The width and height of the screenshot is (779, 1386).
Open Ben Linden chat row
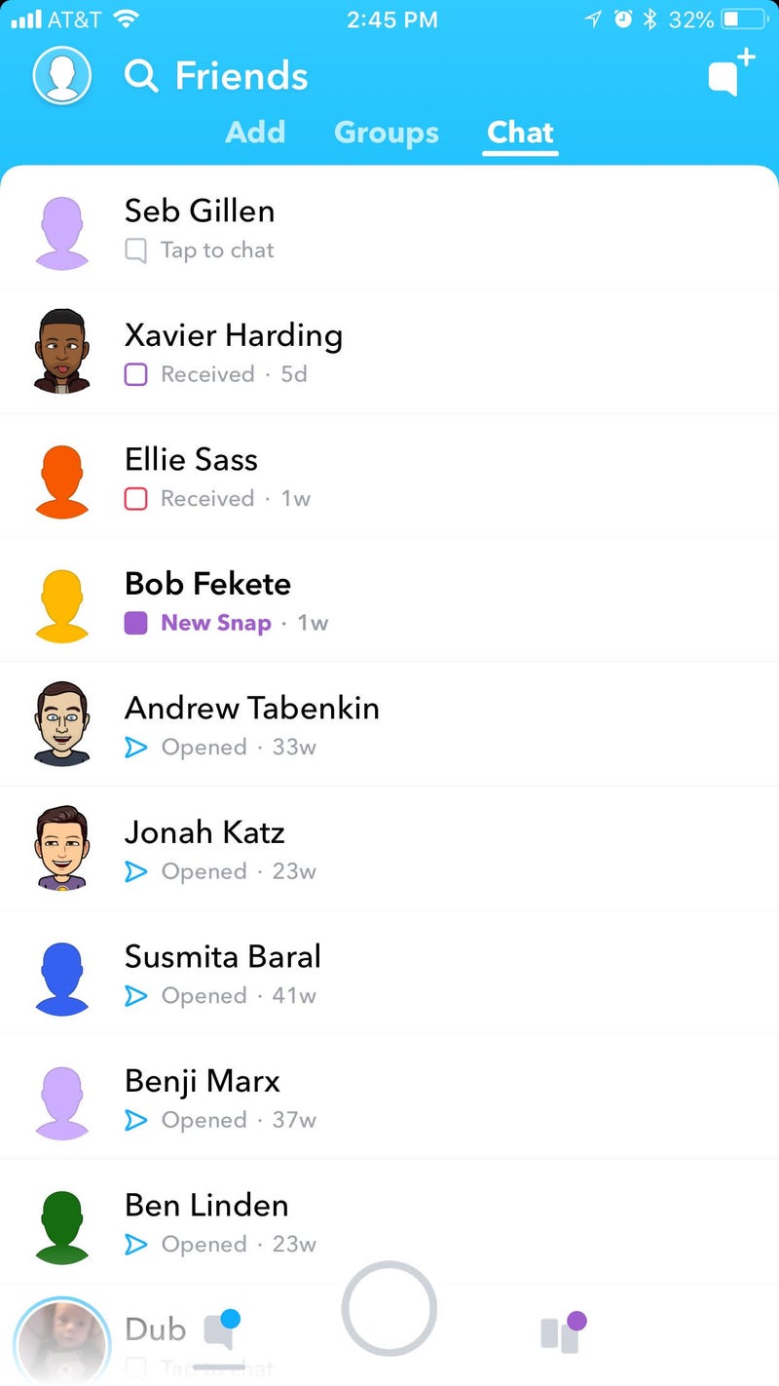(x=389, y=1221)
